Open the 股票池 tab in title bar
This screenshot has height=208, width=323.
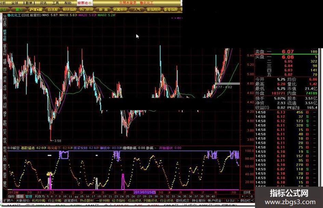coord(84,3)
